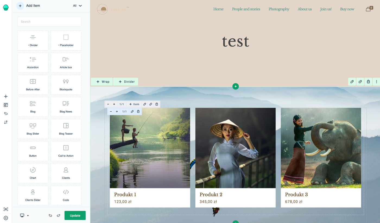Open section toolbar three-dot more menu
The width and height of the screenshot is (380, 223).
click(376, 82)
